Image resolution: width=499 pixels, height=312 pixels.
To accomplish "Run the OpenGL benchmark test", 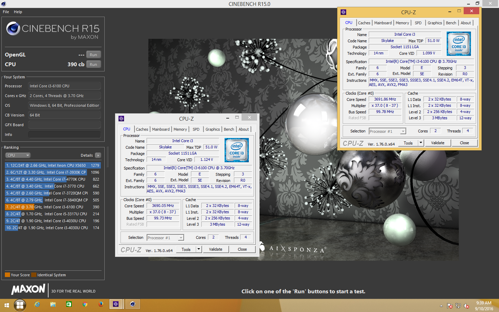I will pyautogui.click(x=94, y=55).
